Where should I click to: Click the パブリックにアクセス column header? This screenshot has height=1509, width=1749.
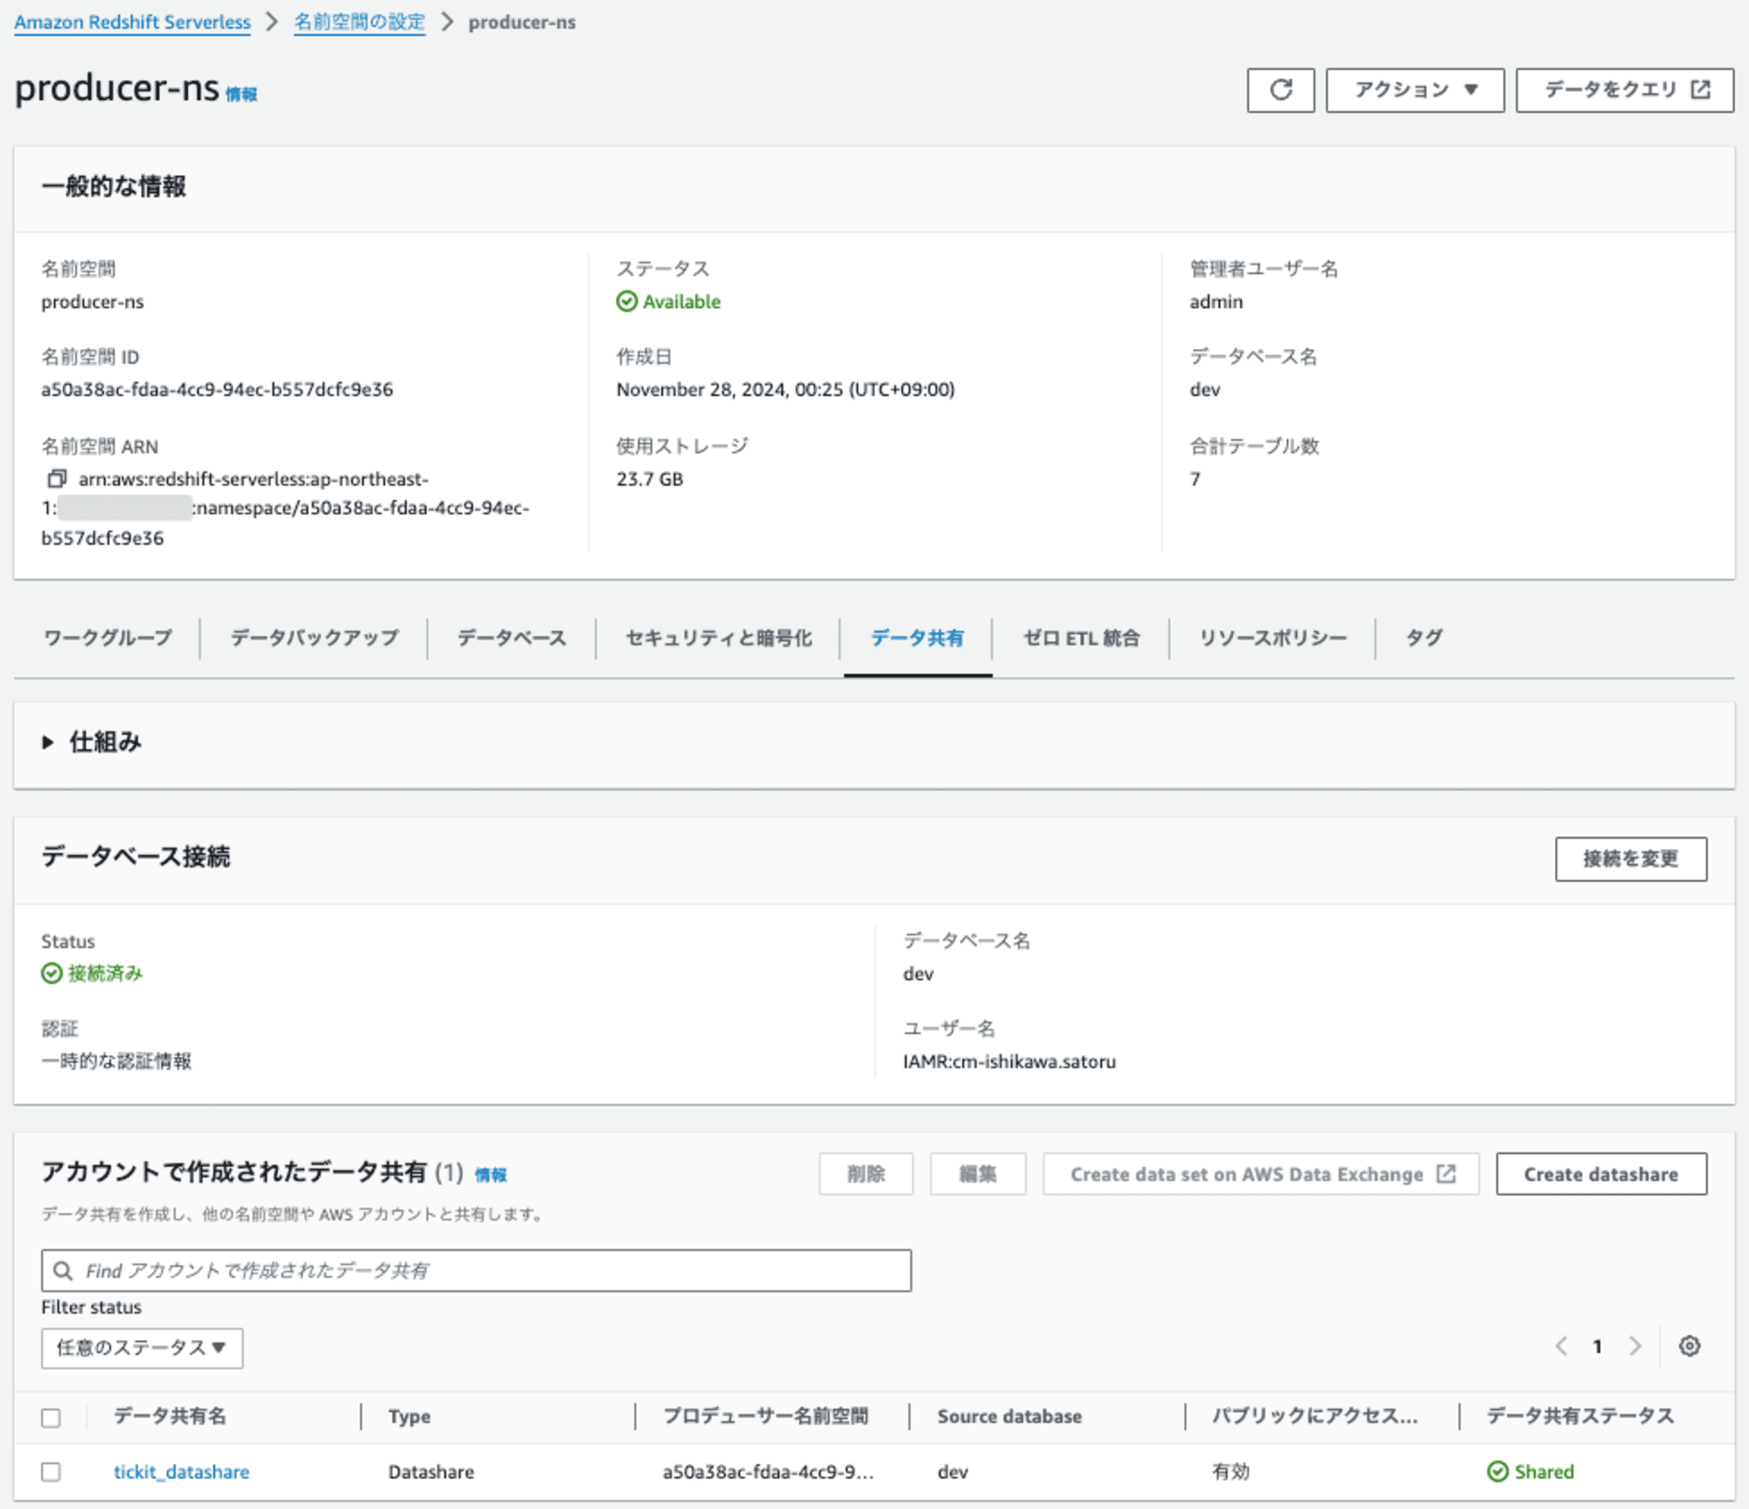click(1314, 1416)
